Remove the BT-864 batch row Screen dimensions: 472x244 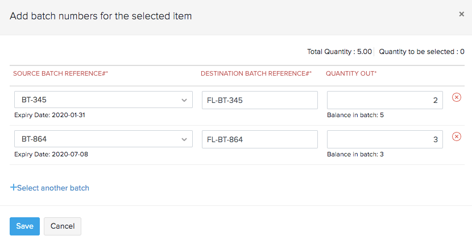tap(456, 137)
